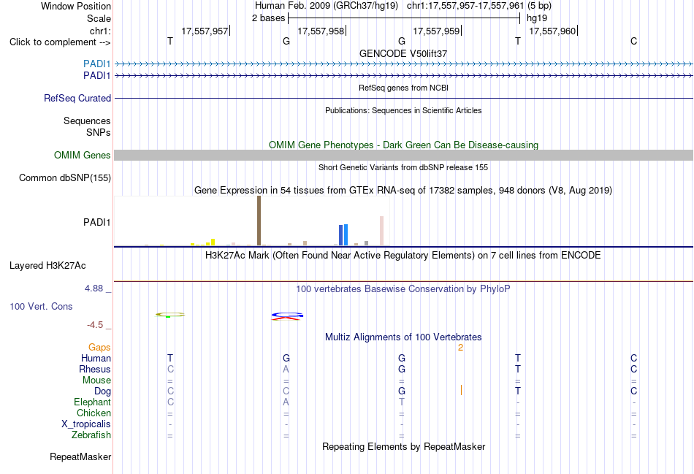Click the gray OMIM Genes bar
The width and height of the screenshot is (694, 474).
point(403,155)
